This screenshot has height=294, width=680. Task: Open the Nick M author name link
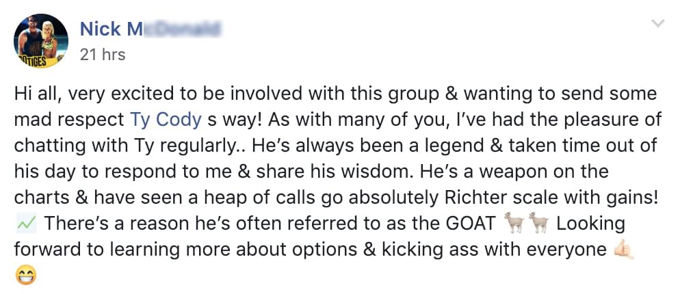[x=150, y=29]
